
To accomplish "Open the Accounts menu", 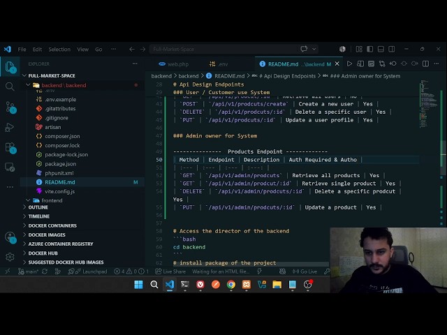I will click(x=10, y=237).
